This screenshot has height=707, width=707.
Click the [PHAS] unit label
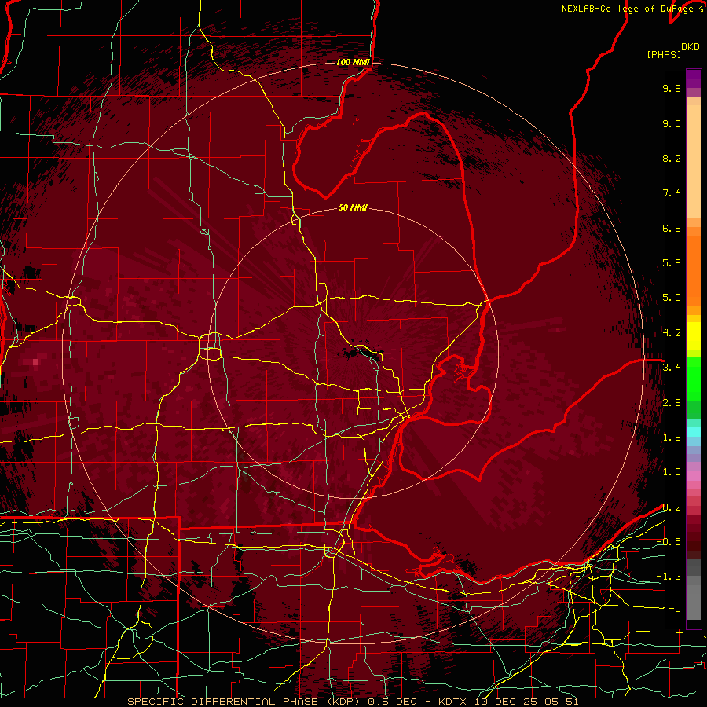tap(664, 54)
